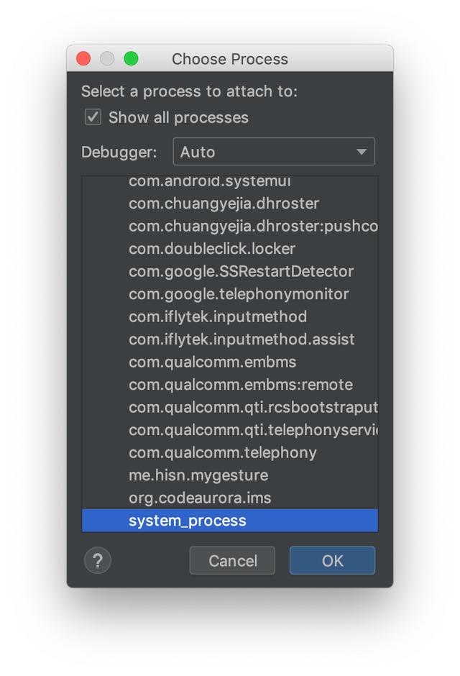460x676 pixels.
Task: Choose com.doubleclick.locker from the list
Action: 230,248
